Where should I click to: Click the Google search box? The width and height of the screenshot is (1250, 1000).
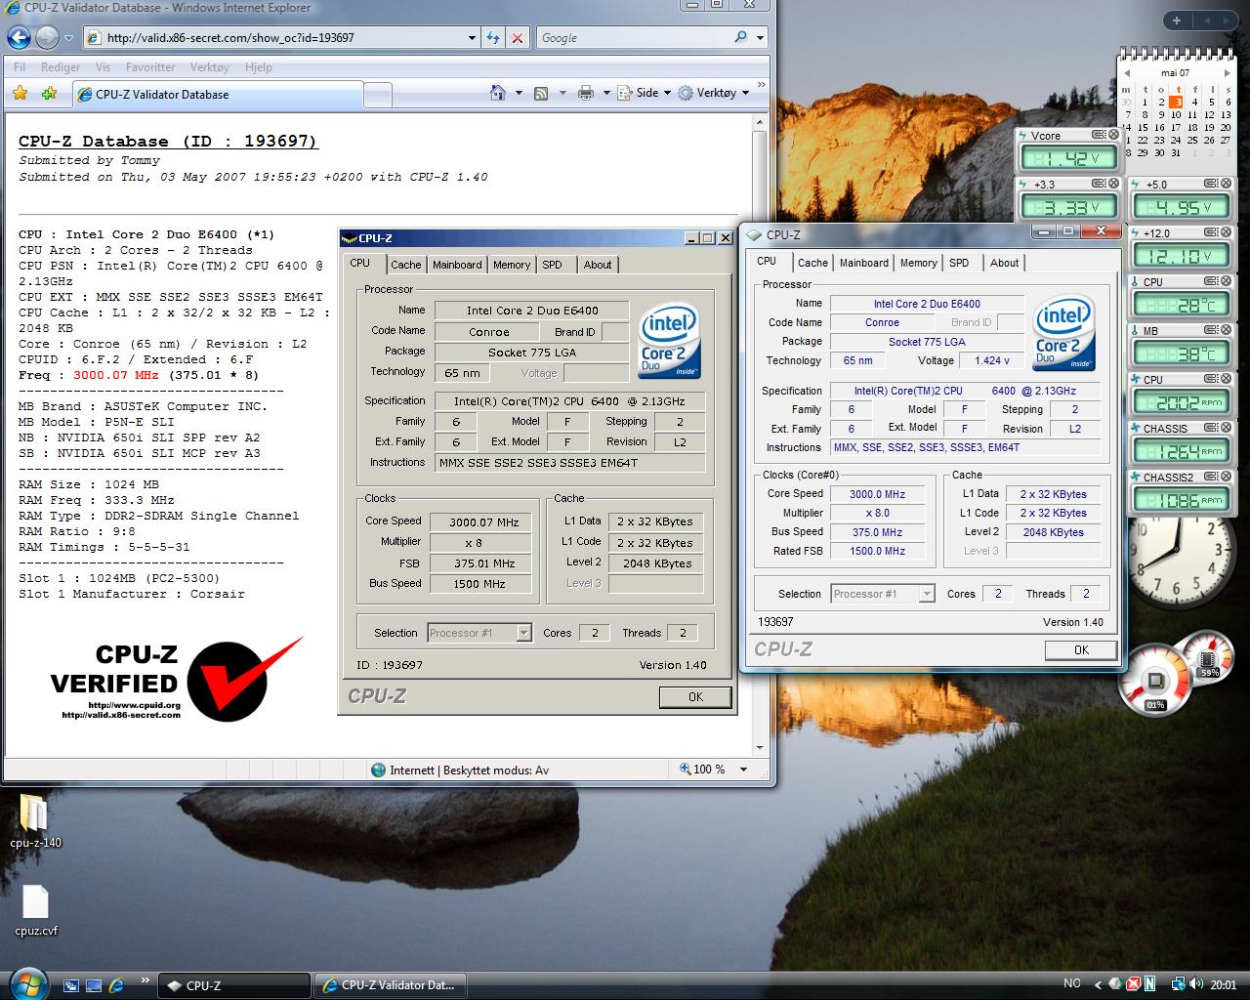pyautogui.click(x=635, y=38)
